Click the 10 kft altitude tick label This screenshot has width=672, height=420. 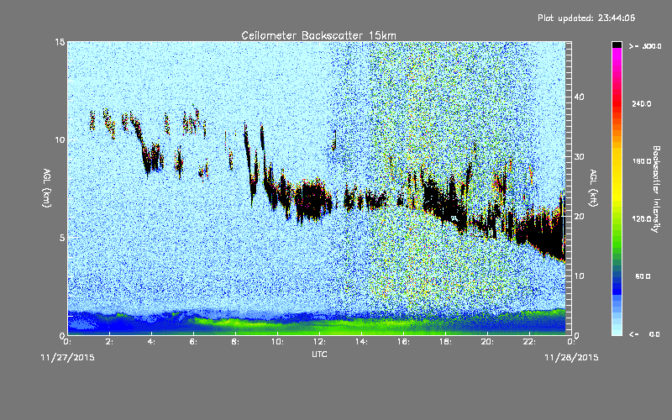coord(579,276)
